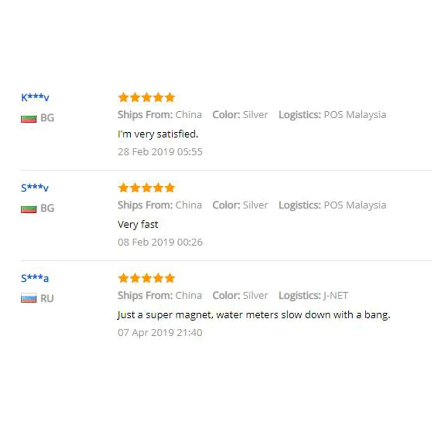Viewport: 432px width, 432px height.
Task: Open reviewer profile S***a
Action: 35,278
